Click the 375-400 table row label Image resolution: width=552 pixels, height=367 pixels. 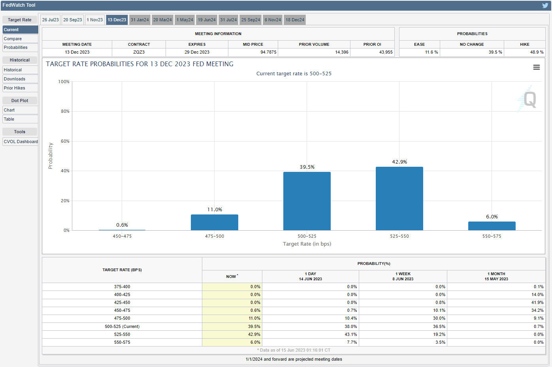122,287
